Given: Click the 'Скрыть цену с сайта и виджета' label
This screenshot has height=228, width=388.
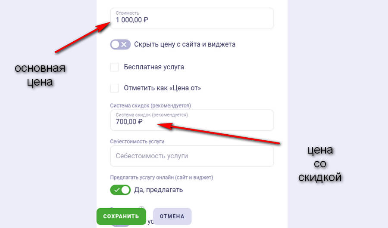Looking at the screenshot, I should [185, 44].
